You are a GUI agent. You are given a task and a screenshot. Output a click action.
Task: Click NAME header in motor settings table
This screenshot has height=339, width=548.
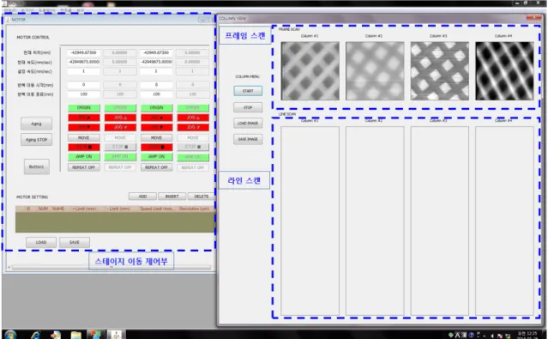click(x=58, y=209)
